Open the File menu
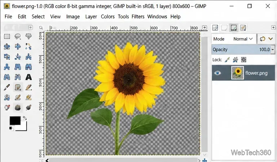277x162 pixels. click(x=8, y=17)
